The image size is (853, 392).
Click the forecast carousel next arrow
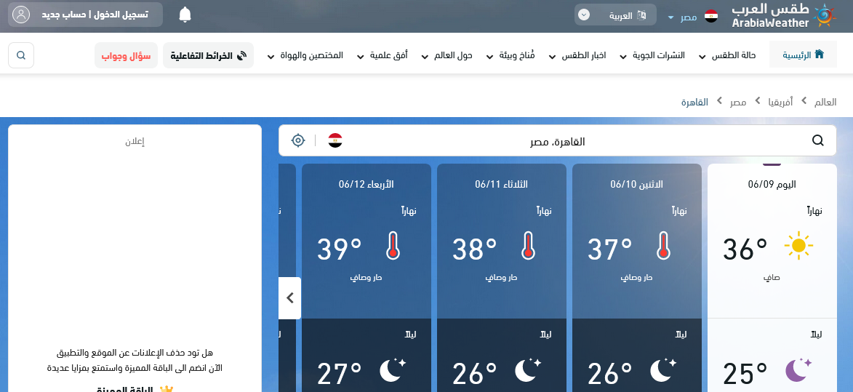(289, 297)
